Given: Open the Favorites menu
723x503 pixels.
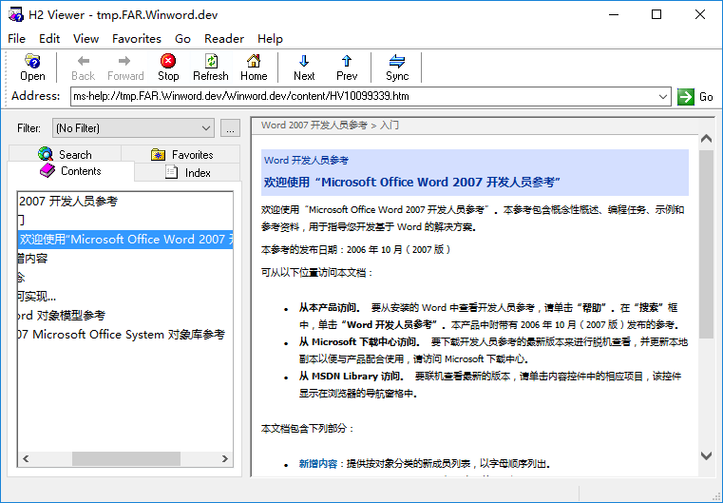Looking at the screenshot, I should coord(137,39).
